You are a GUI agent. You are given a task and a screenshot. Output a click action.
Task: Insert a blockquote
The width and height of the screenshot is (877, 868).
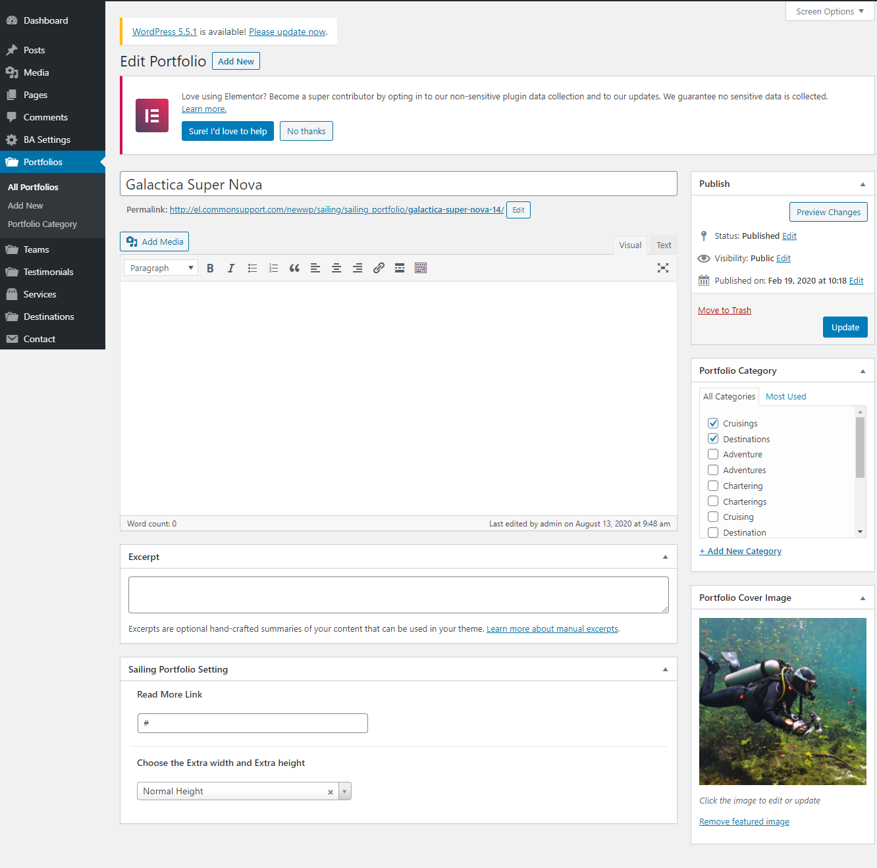(294, 268)
